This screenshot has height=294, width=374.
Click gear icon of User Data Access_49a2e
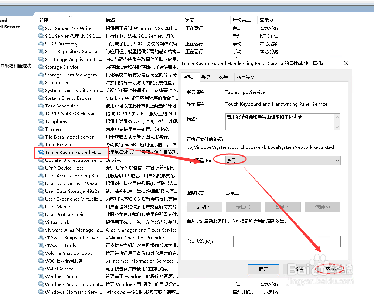[x=41, y=183]
